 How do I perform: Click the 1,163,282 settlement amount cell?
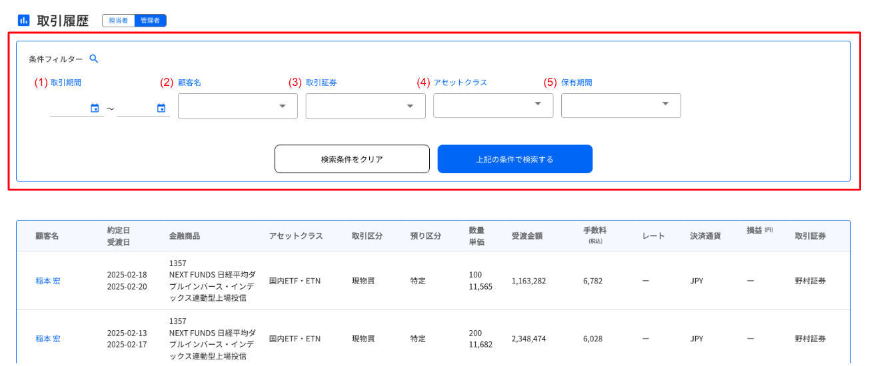(x=529, y=281)
